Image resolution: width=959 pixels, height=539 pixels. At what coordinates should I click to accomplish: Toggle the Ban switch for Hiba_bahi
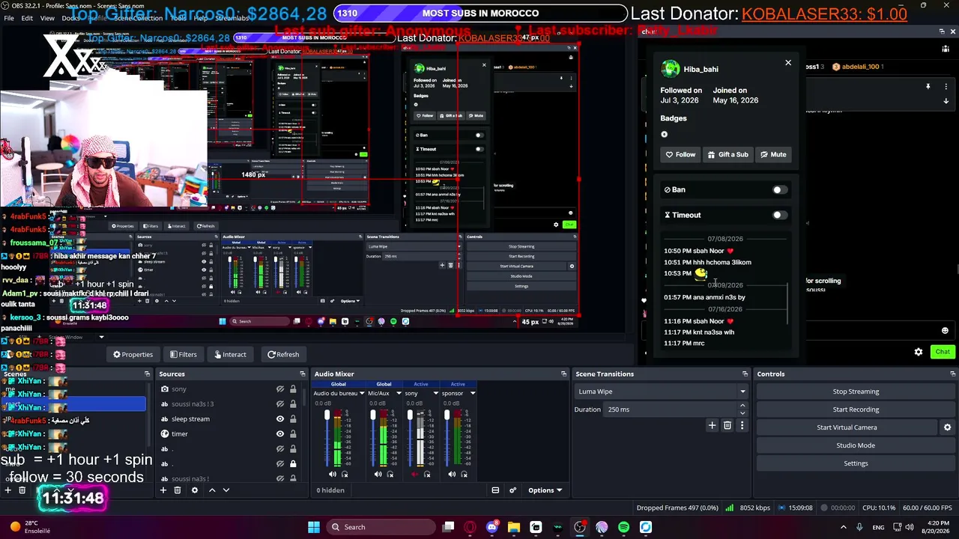(x=780, y=189)
